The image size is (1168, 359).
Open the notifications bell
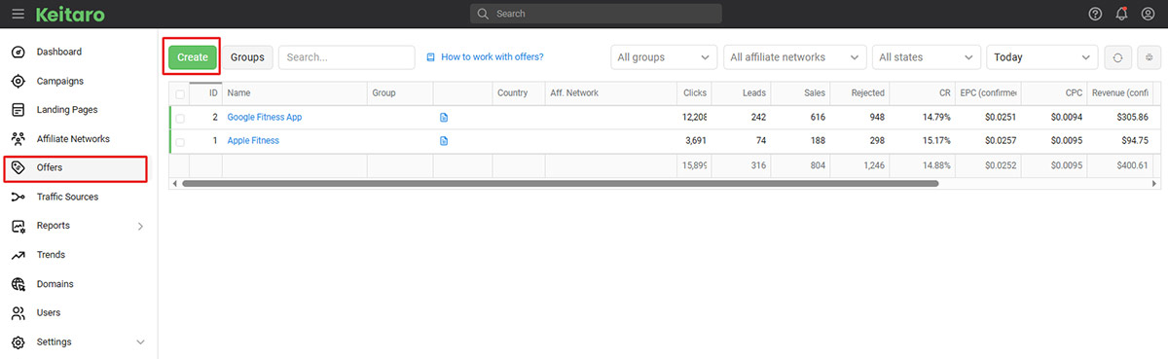1122,14
